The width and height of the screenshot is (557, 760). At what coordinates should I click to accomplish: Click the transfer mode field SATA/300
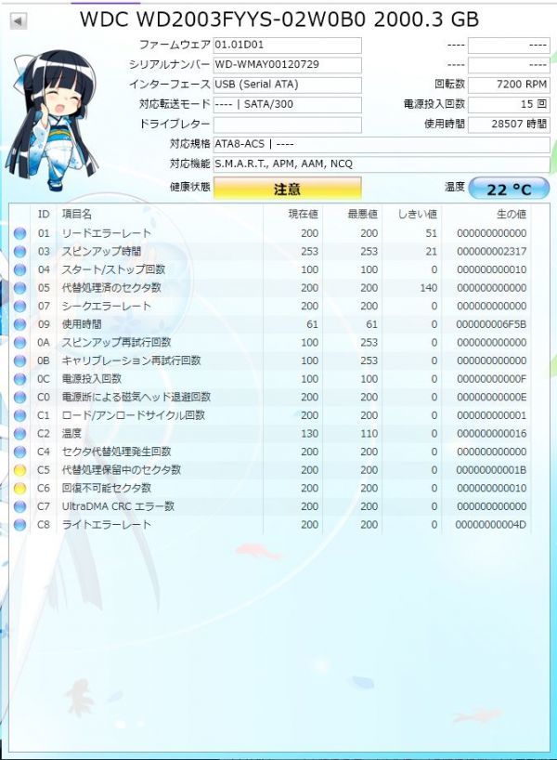(287, 104)
